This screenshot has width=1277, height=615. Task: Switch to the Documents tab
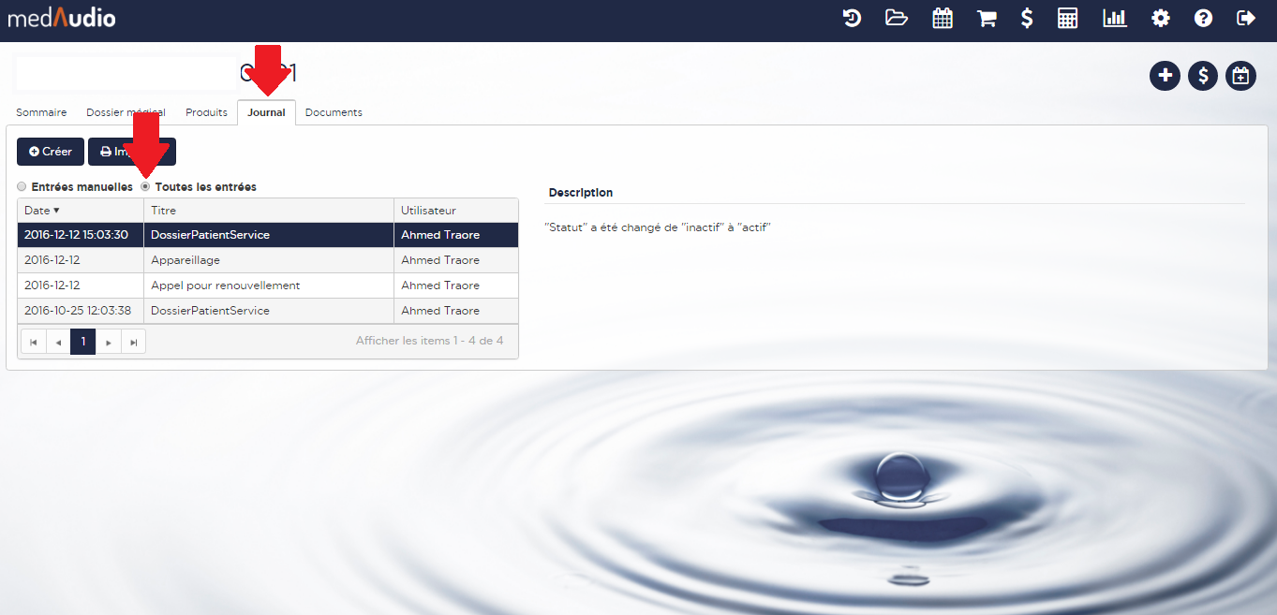(x=334, y=112)
